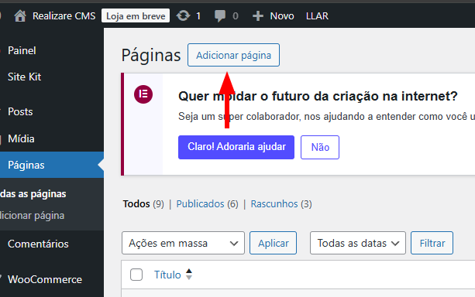The height and width of the screenshot is (297, 475).
Task: Show Rascunhos (3) pages
Action: [x=281, y=204]
